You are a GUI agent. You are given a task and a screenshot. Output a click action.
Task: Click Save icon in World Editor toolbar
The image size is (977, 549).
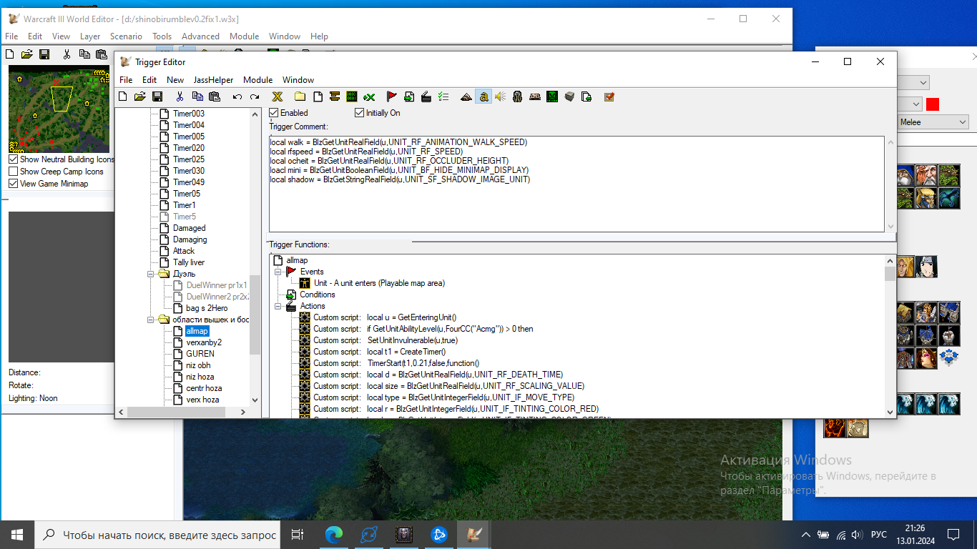44,54
